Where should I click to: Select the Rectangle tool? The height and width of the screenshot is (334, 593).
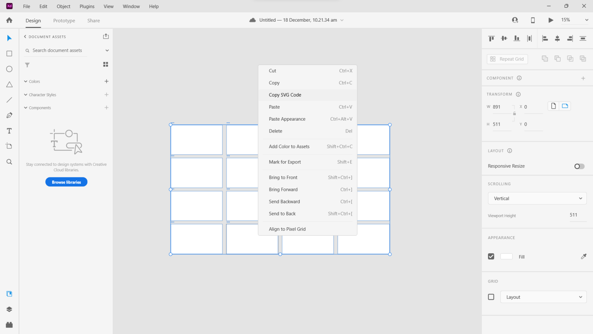pyautogui.click(x=9, y=53)
